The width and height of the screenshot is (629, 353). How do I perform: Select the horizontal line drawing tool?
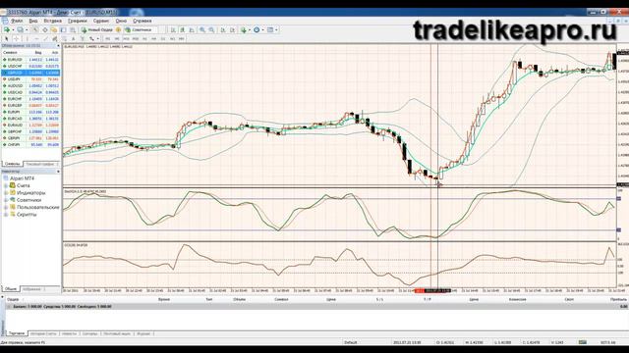click(x=36, y=39)
